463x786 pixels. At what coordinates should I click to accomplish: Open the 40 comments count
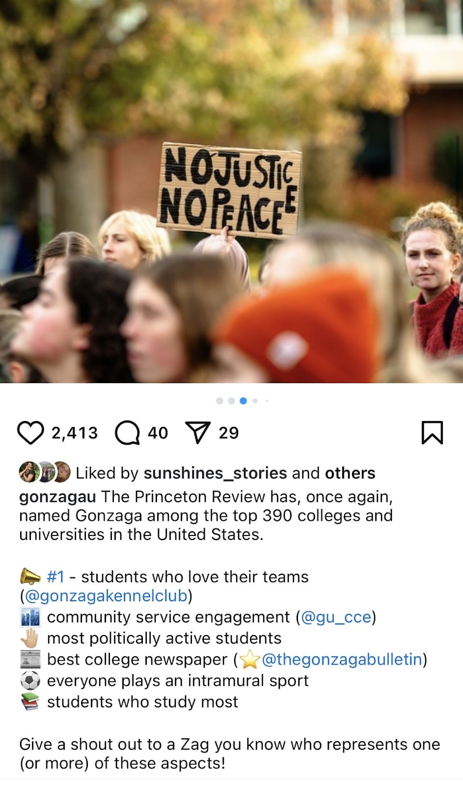158,433
